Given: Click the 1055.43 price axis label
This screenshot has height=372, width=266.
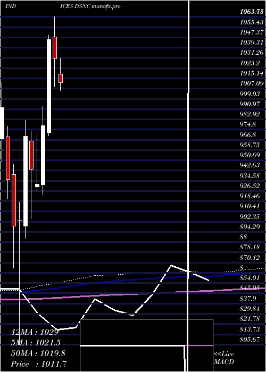Looking at the screenshot, I should pos(252,22).
